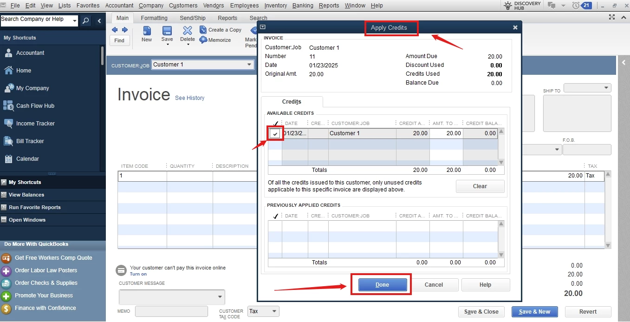This screenshot has height=322, width=630.
Task: Open the Search Company or Help dropdown
Action: (74, 21)
